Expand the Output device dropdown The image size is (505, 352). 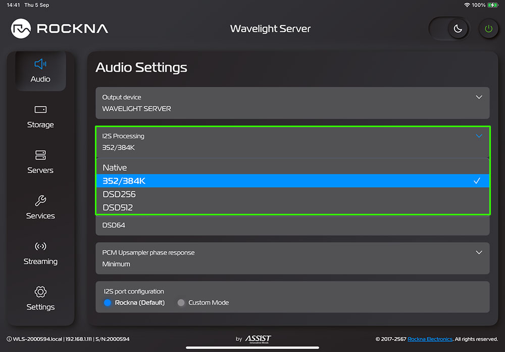[479, 97]
